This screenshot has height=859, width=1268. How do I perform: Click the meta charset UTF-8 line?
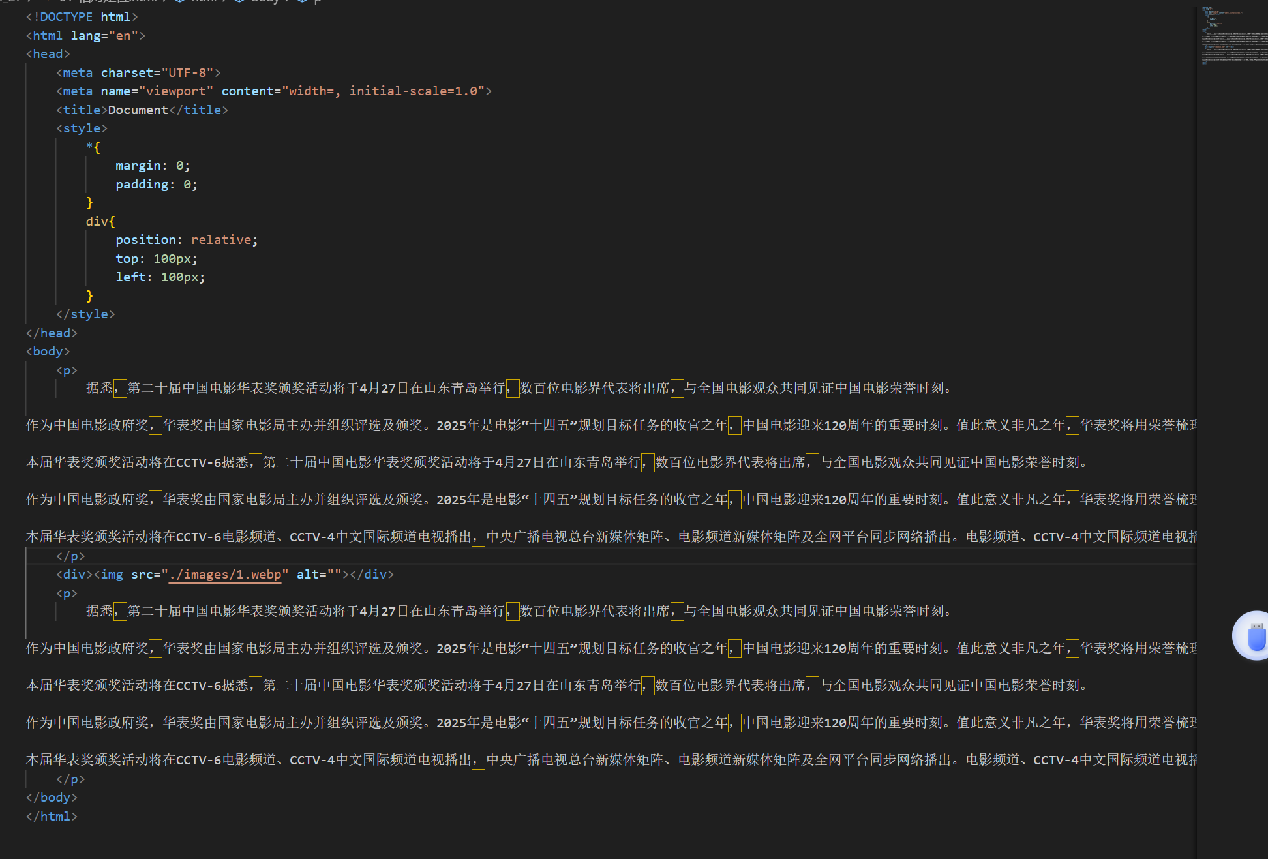(x=138, y=73)
